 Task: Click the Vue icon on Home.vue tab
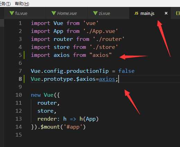54,13
